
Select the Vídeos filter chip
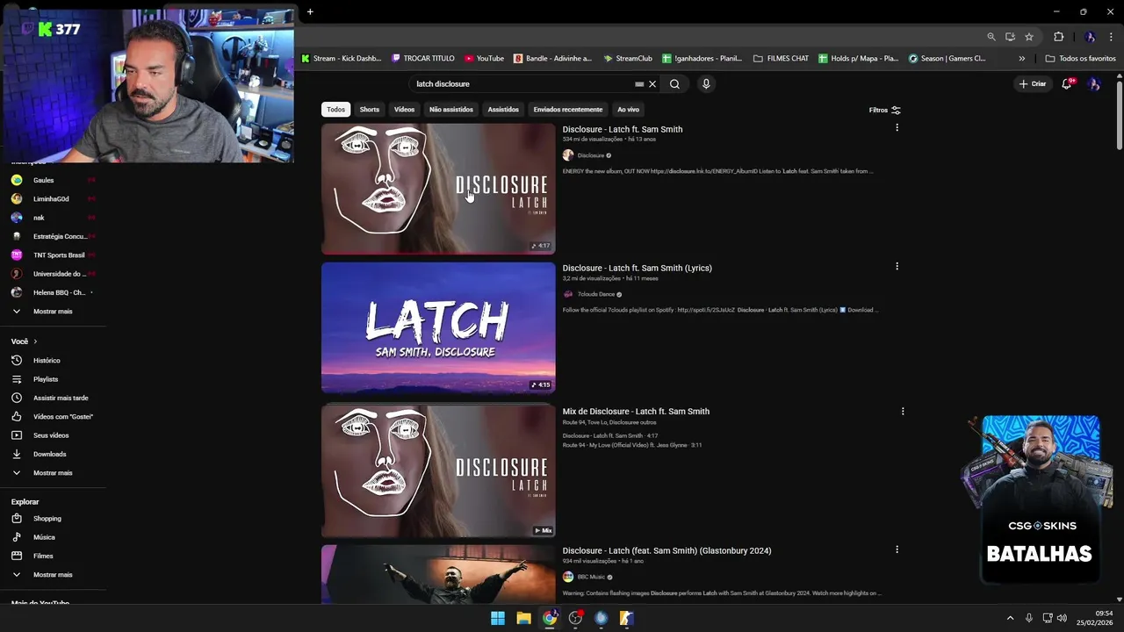click(x=404, y=110)
